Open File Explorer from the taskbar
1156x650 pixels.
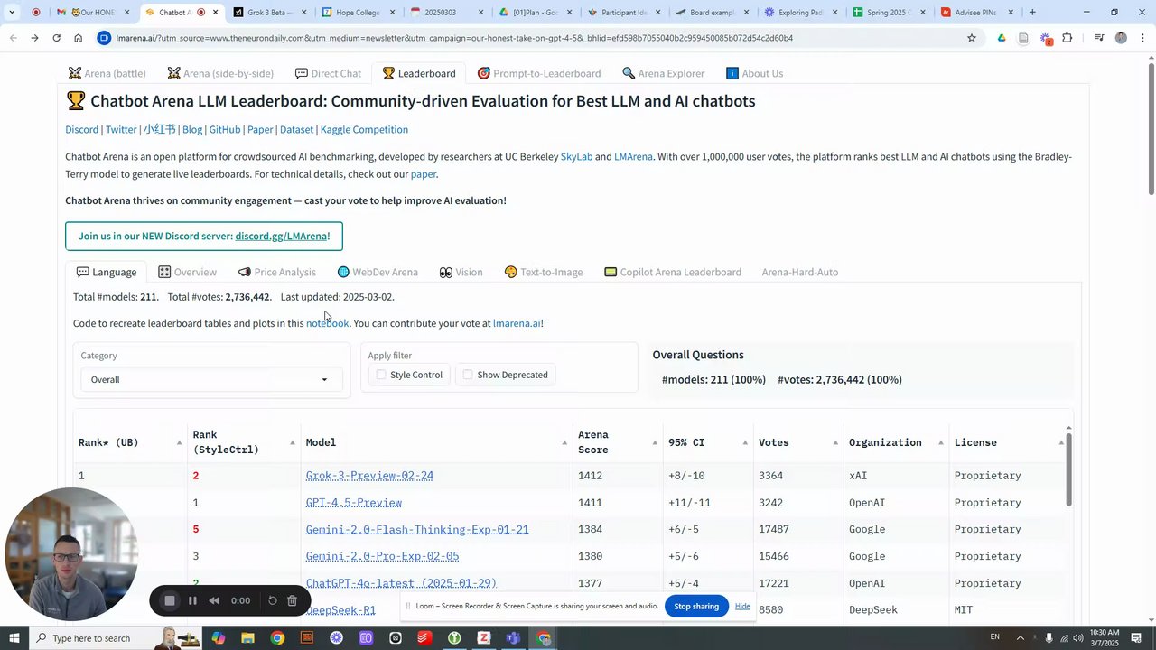pyautogui.click(x=247, y=638)
